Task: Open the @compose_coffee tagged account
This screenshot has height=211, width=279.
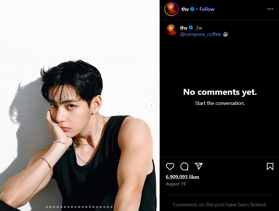Action: point(200,34)
